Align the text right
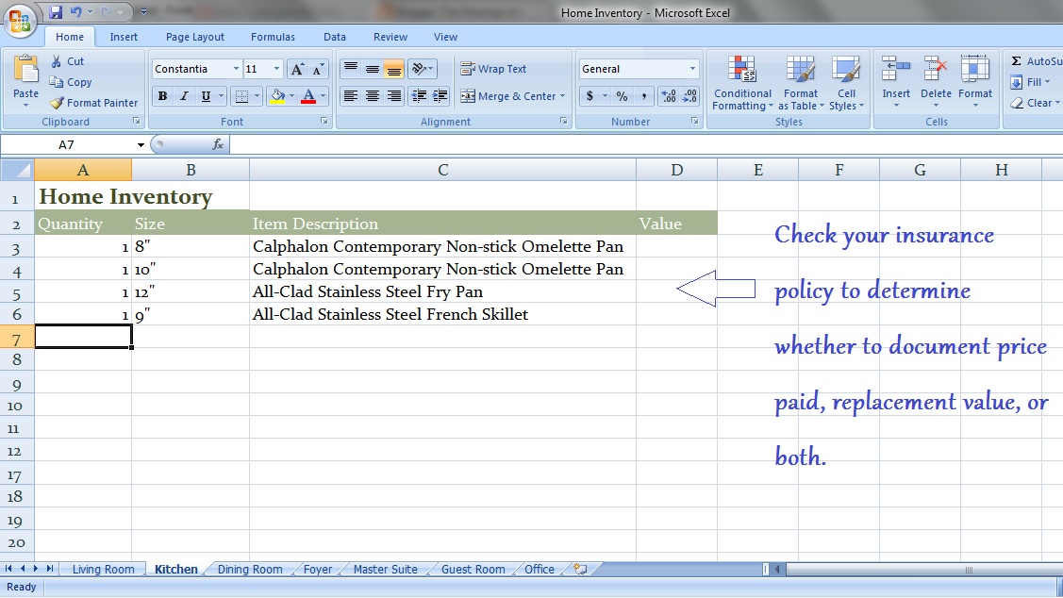Screen dimensions: 1063x598 tap(394, 96)
